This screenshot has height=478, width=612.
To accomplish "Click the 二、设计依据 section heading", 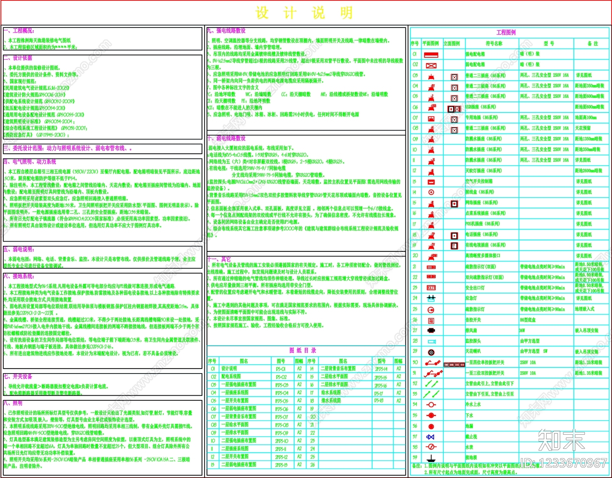I will point(18,58).
